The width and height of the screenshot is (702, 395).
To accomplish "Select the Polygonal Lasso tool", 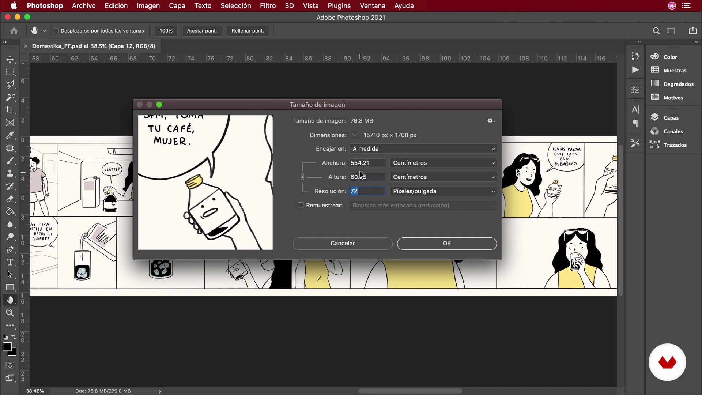I will pos(10,84).
